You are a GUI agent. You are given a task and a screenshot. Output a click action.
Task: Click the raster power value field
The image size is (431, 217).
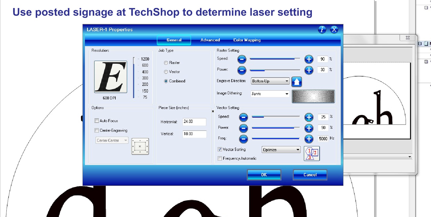click(323, 70)
